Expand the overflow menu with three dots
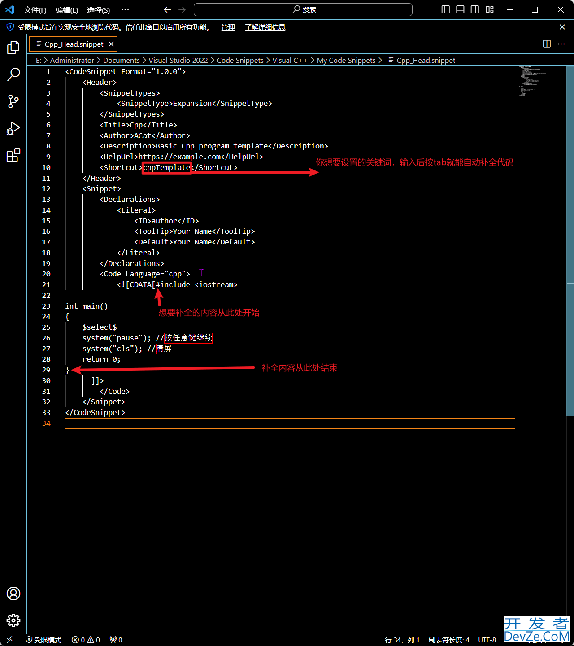The image size is (574, 646). [125, 9]
